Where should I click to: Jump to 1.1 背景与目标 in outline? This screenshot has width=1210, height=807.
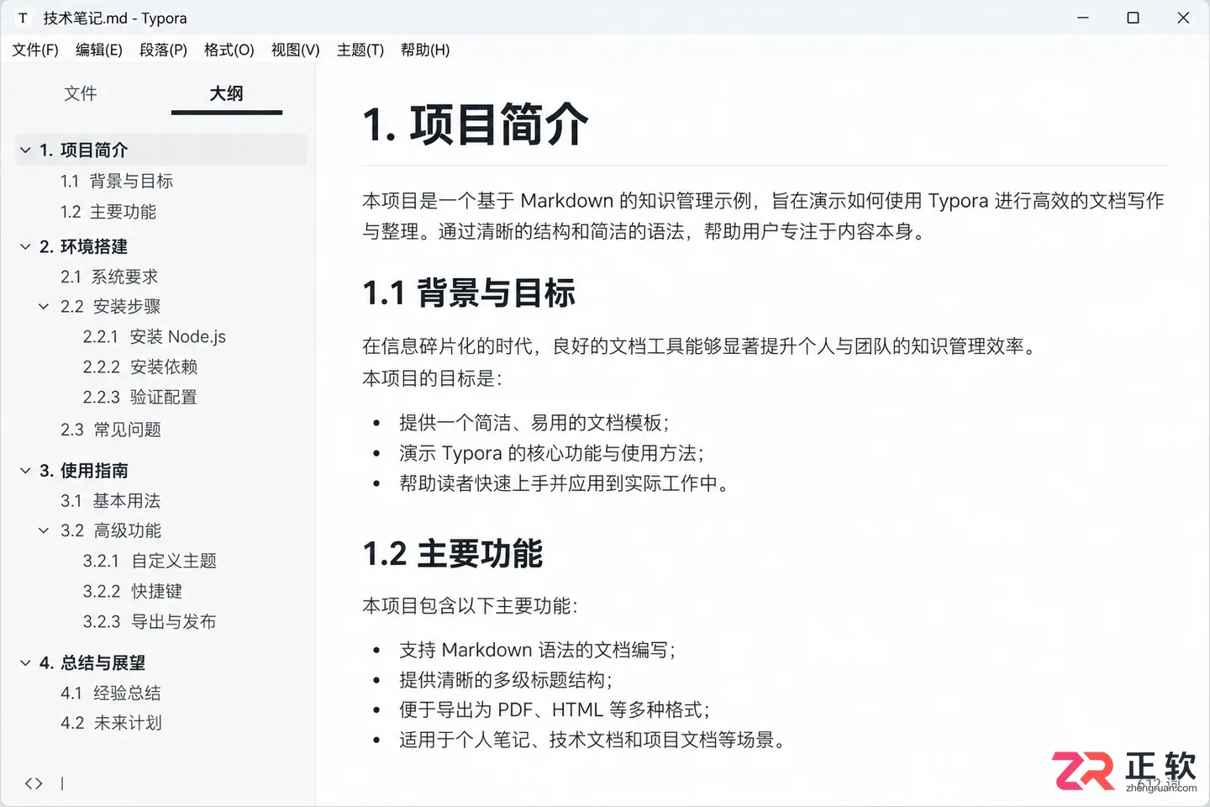[x=117, y=182]
